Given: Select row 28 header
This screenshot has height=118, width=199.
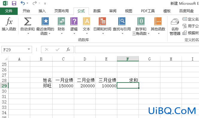Looking at the screenshot, I should (x=4, y=80).
